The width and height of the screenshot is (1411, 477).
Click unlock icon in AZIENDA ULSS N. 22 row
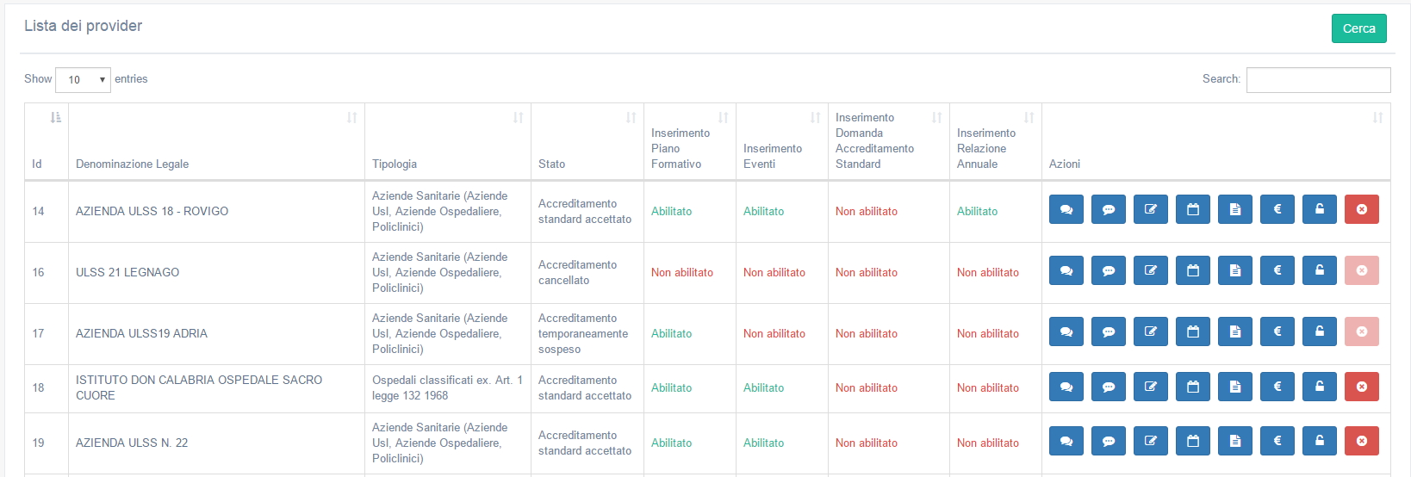[x=1319, y=441]
